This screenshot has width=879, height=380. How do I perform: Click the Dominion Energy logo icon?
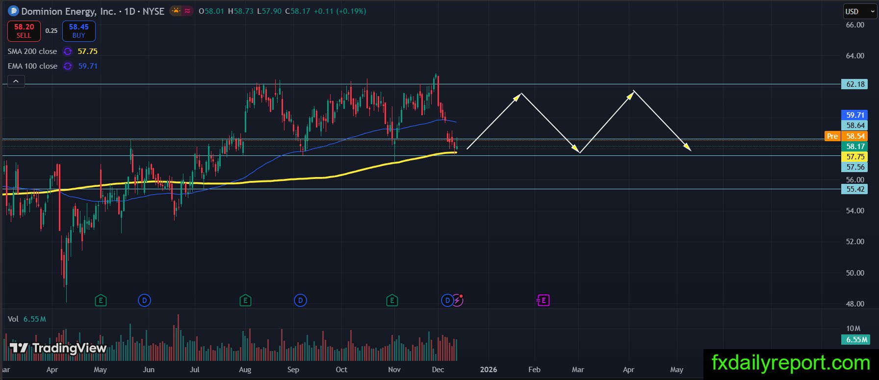[13, 11]
